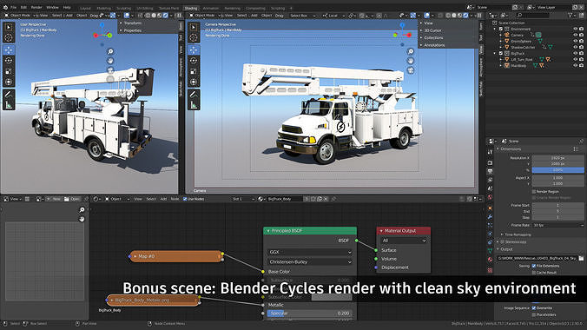Viewport: 587px width, 330px height.
Task: Open Modifiers wrench properties tab
Action: (490, 217)
